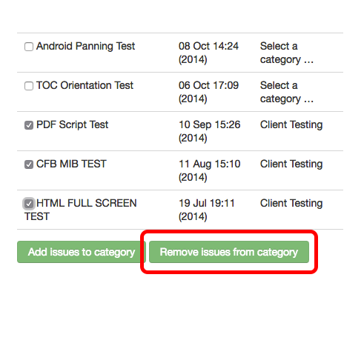Image resolution: width=364 pixels, height=346 pixels.
Task: Click Add issues to category button
Action: pos(82,252)
